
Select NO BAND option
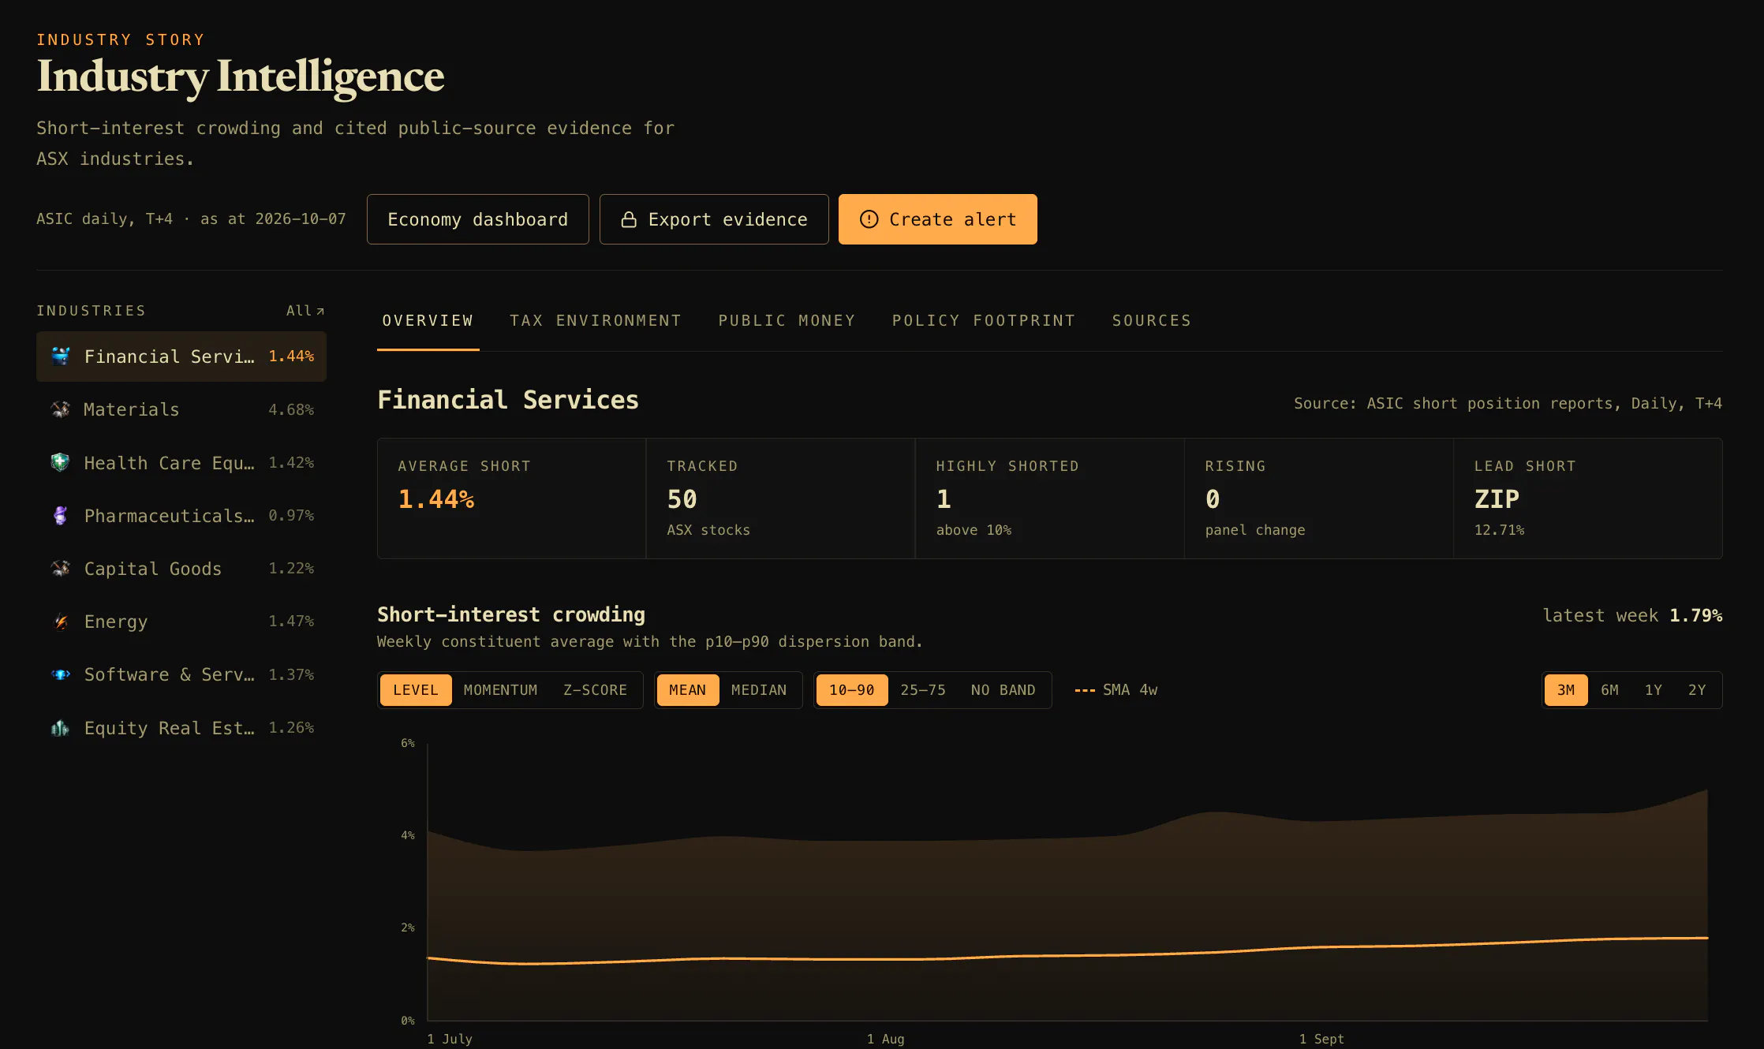point(1003,690)
